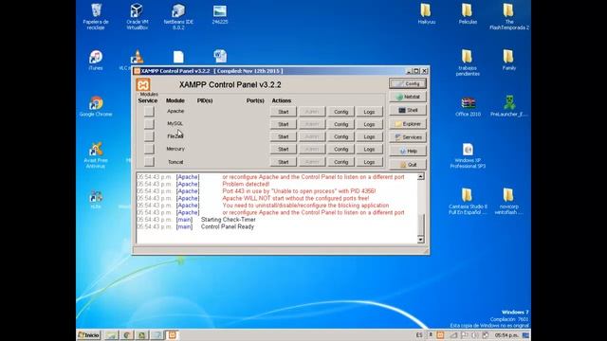Select the Windows XP Professional SP3 icon

[x=468, y=155]
